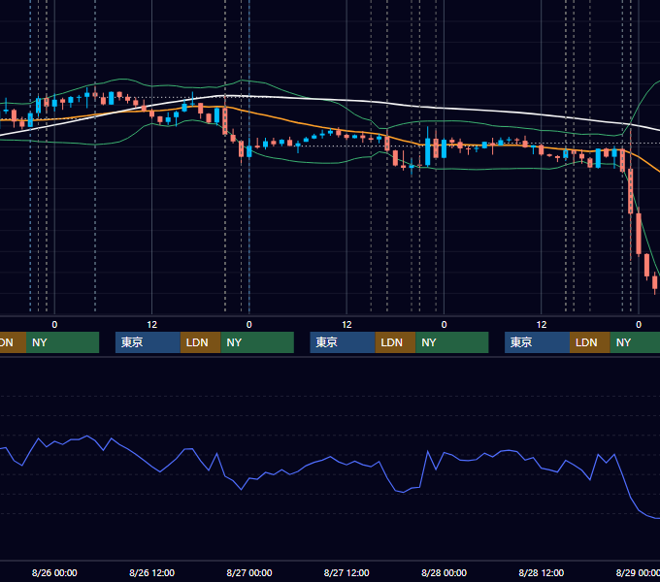Click the LDN session block for 8/28
This screenshot has height=582, width=660.
pyautogui.click(x=590, y=342)
